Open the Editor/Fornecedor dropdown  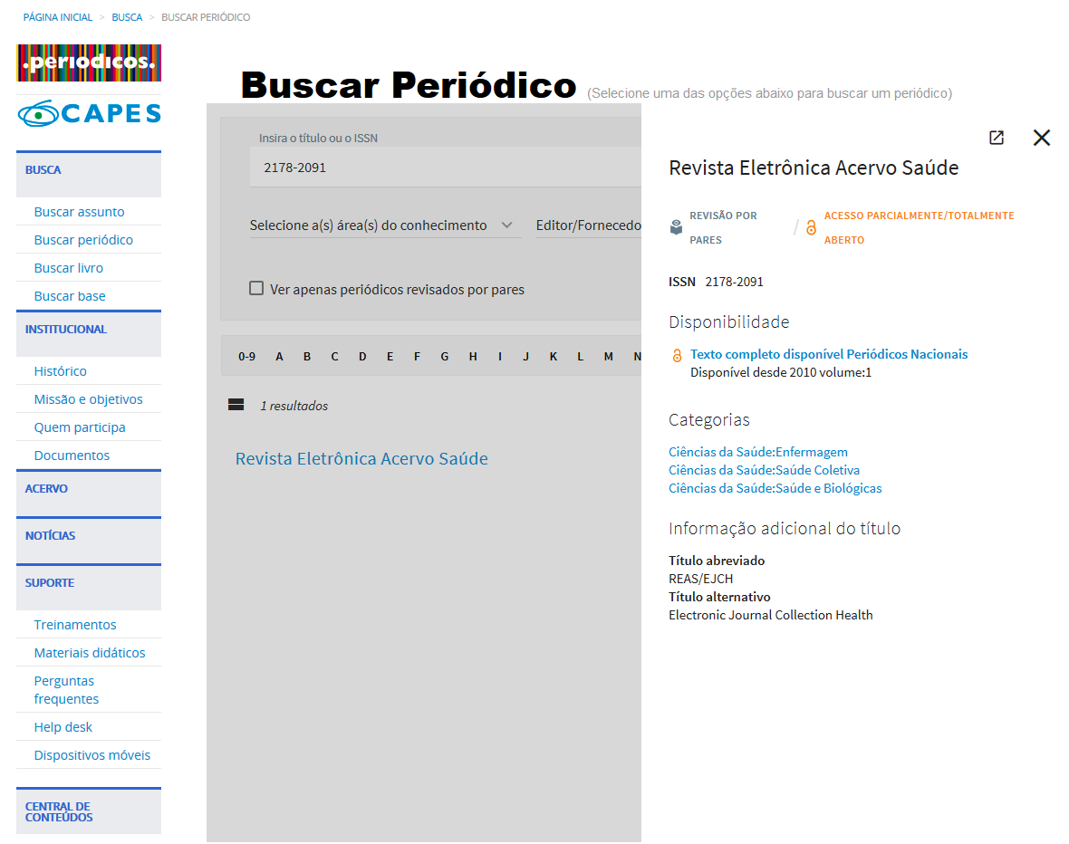tap(588, 225)
